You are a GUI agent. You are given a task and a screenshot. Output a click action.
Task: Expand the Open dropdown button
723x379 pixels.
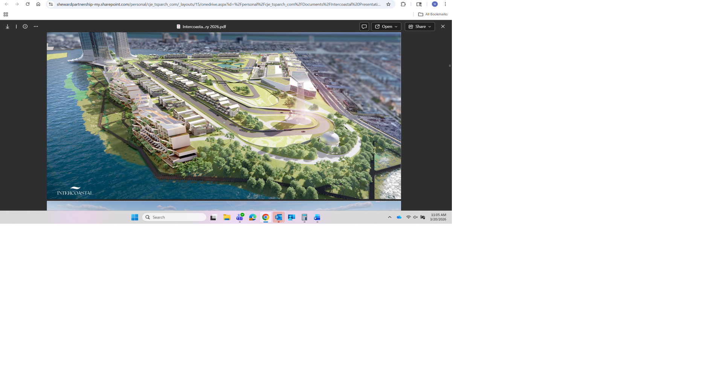tap(386, 27)
